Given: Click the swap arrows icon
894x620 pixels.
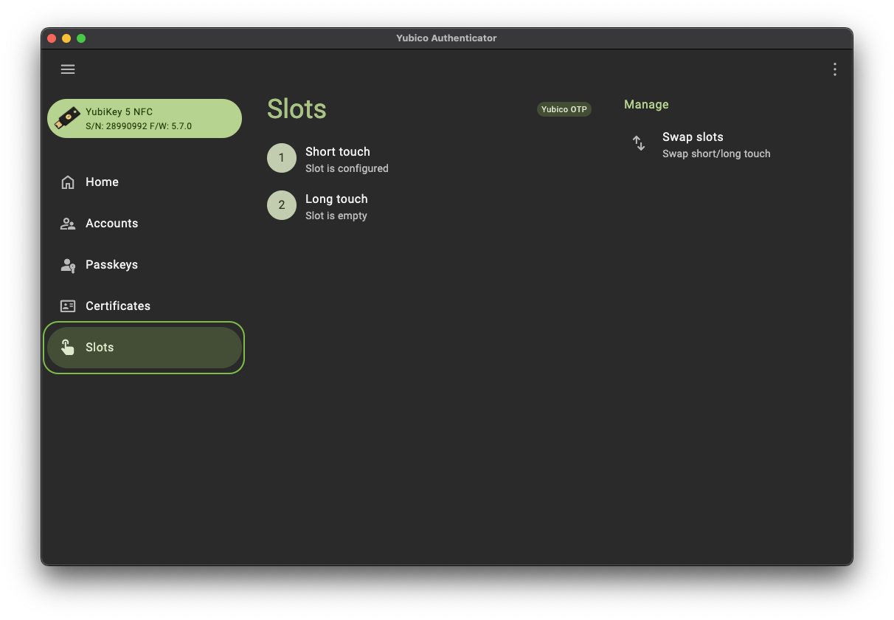Looking at the screenshot, I should pyautogui.click(x=639, y=143).
